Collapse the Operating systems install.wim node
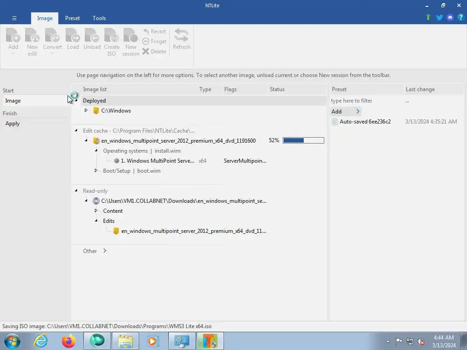This screenshot has height=350, width=467. pyautogui.click(x=96, y=150)
